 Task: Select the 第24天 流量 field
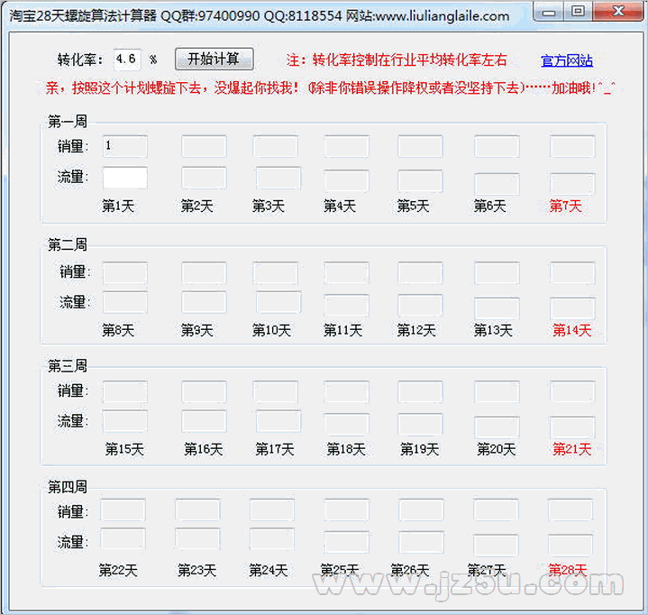[x=272, y=539]
